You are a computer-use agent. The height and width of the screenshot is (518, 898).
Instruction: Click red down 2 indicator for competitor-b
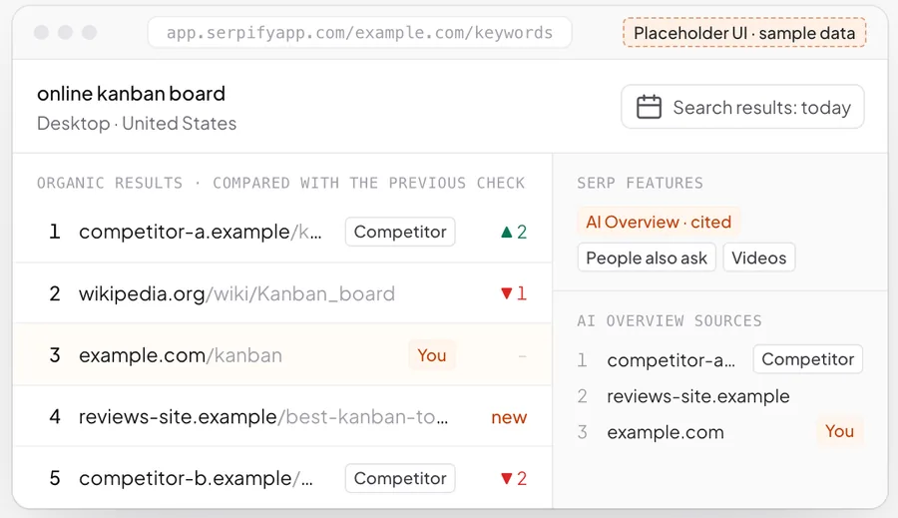[514, 478]
